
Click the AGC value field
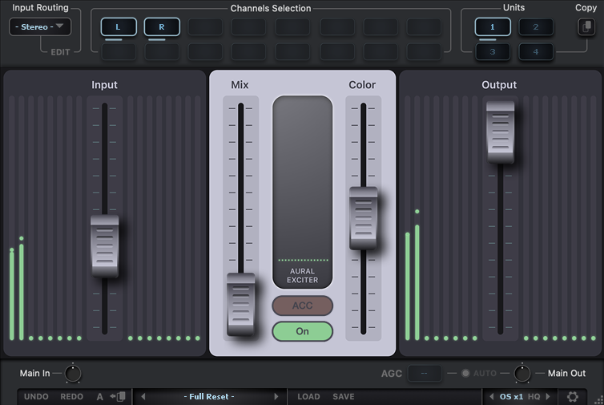pyautogui.click(x=424, y=374)
